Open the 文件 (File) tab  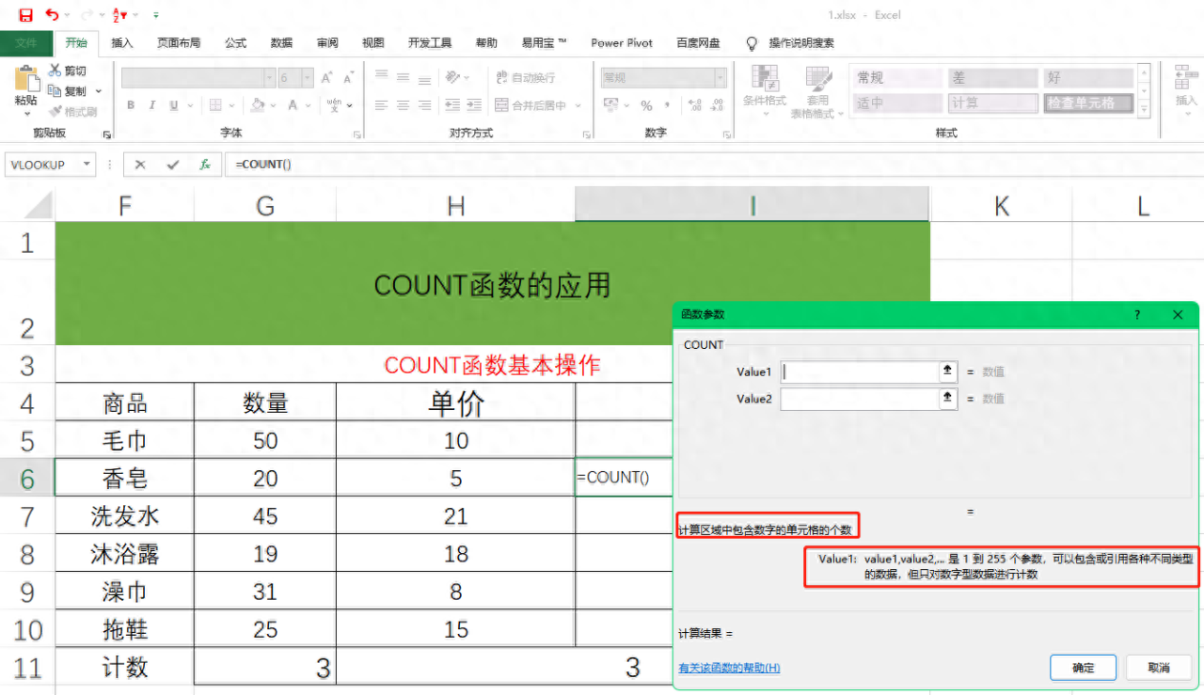(x=26, y=42)
